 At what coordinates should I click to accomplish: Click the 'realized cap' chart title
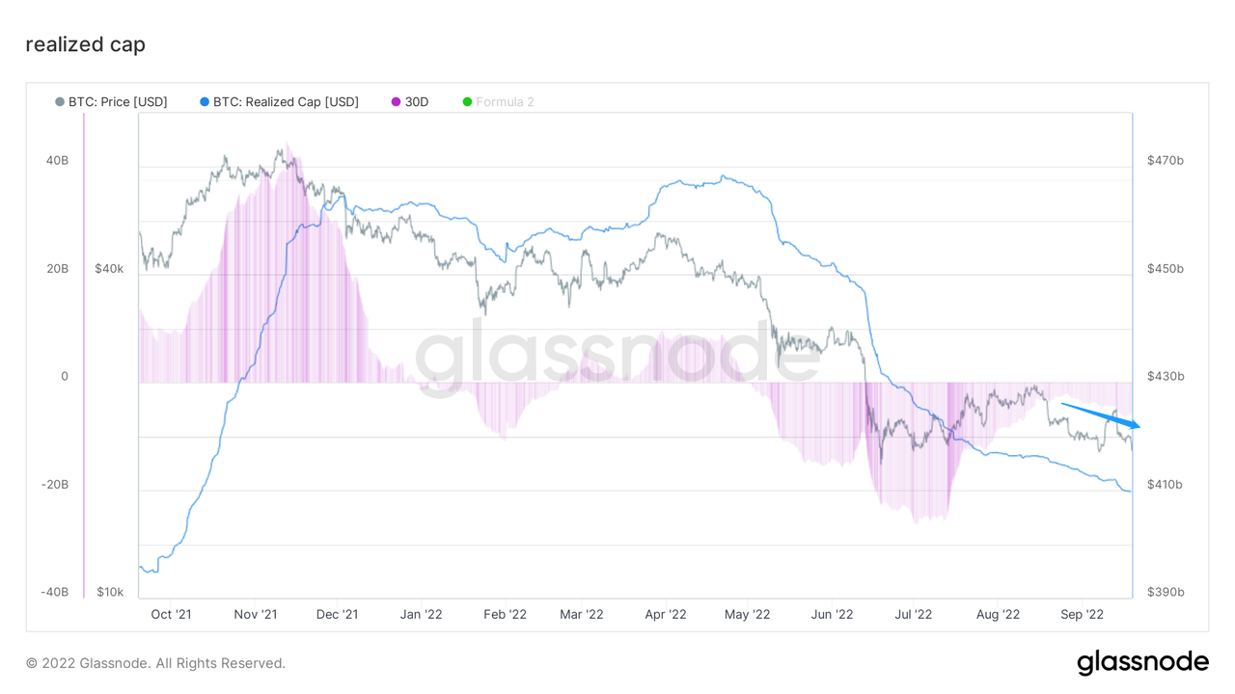(85, 44)
